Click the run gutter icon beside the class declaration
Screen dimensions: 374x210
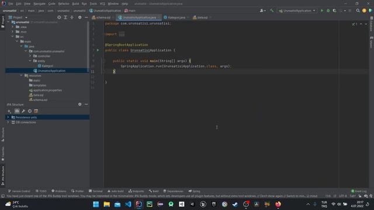click(98, 50)
